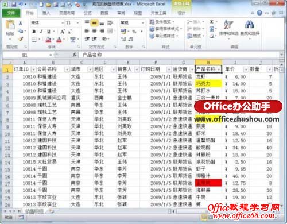Switch to the 数据 ribbon tab

pos(104,13)
